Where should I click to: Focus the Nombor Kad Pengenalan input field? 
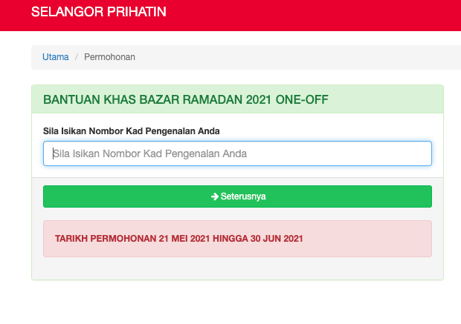237,153
